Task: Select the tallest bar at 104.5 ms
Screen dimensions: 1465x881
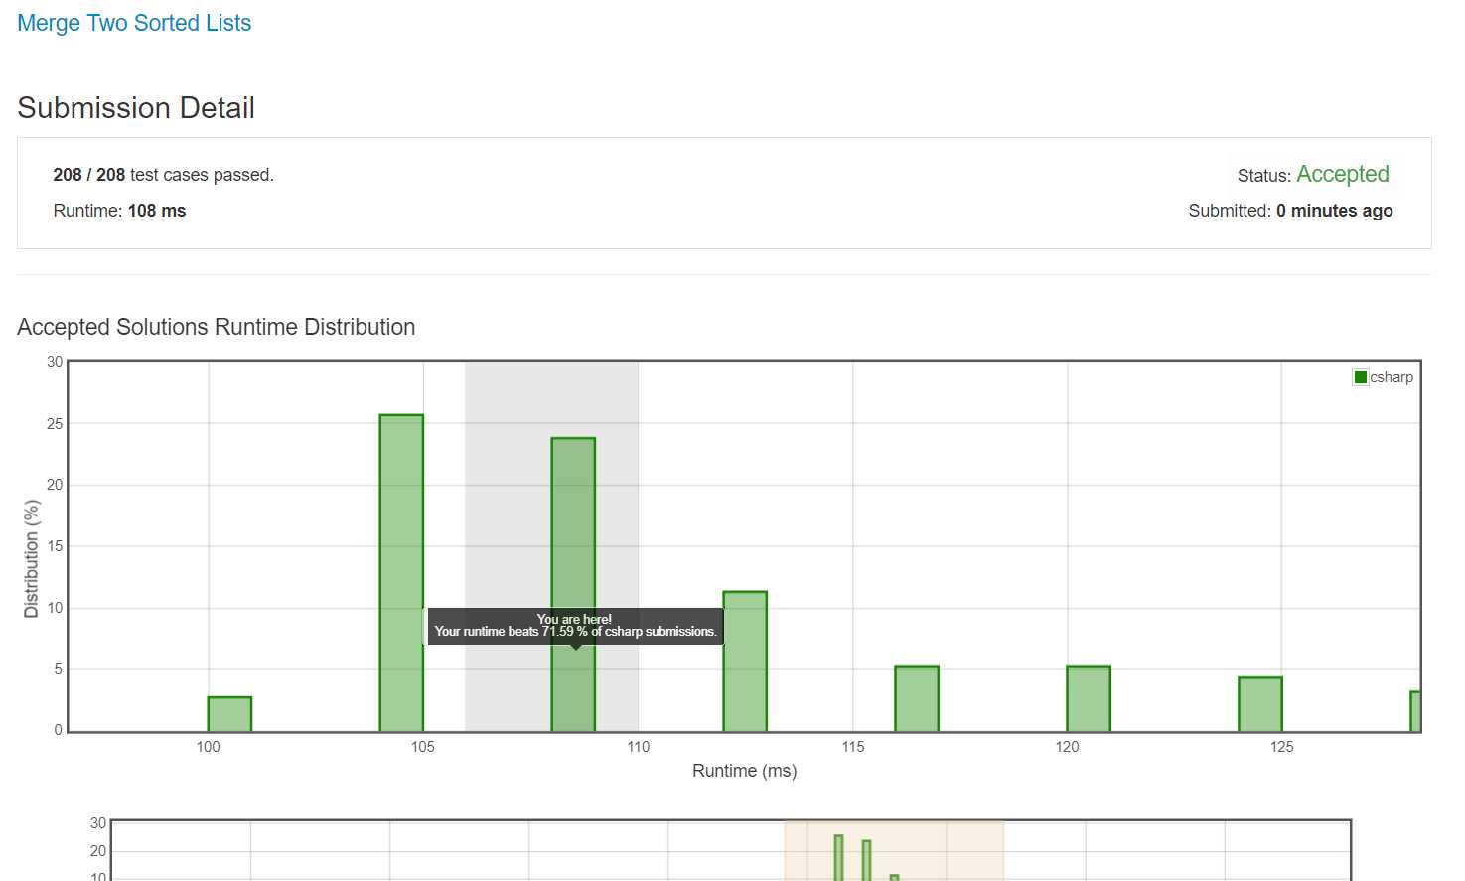Action: coord(401,573)
